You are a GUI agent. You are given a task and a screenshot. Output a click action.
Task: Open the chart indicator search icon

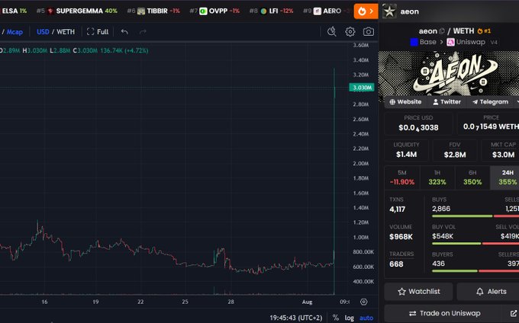click(x=332, y=32)
